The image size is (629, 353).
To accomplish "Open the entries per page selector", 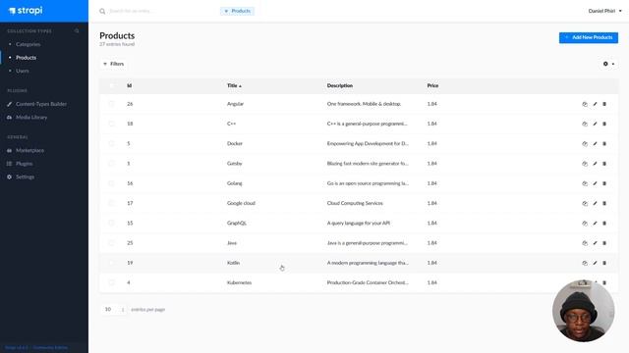I will (114, 310).
